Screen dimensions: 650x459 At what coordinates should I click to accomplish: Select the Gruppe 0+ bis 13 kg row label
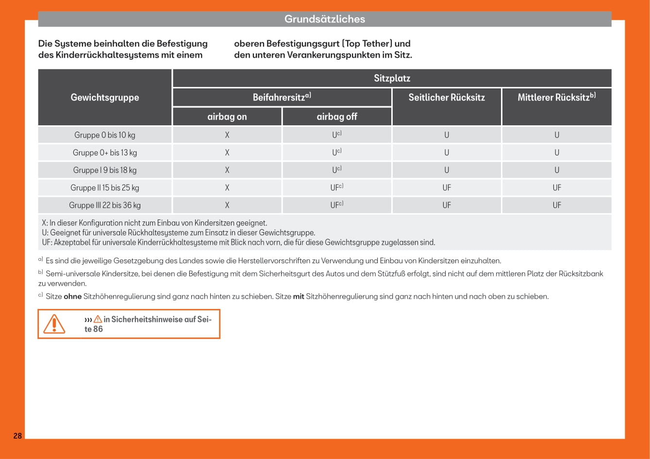pyautogui.click(x=105, y=153)
